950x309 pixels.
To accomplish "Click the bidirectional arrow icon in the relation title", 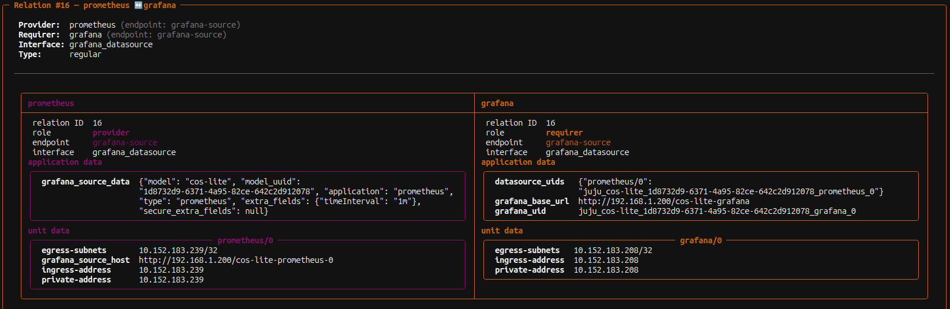I will pos(138,5).
